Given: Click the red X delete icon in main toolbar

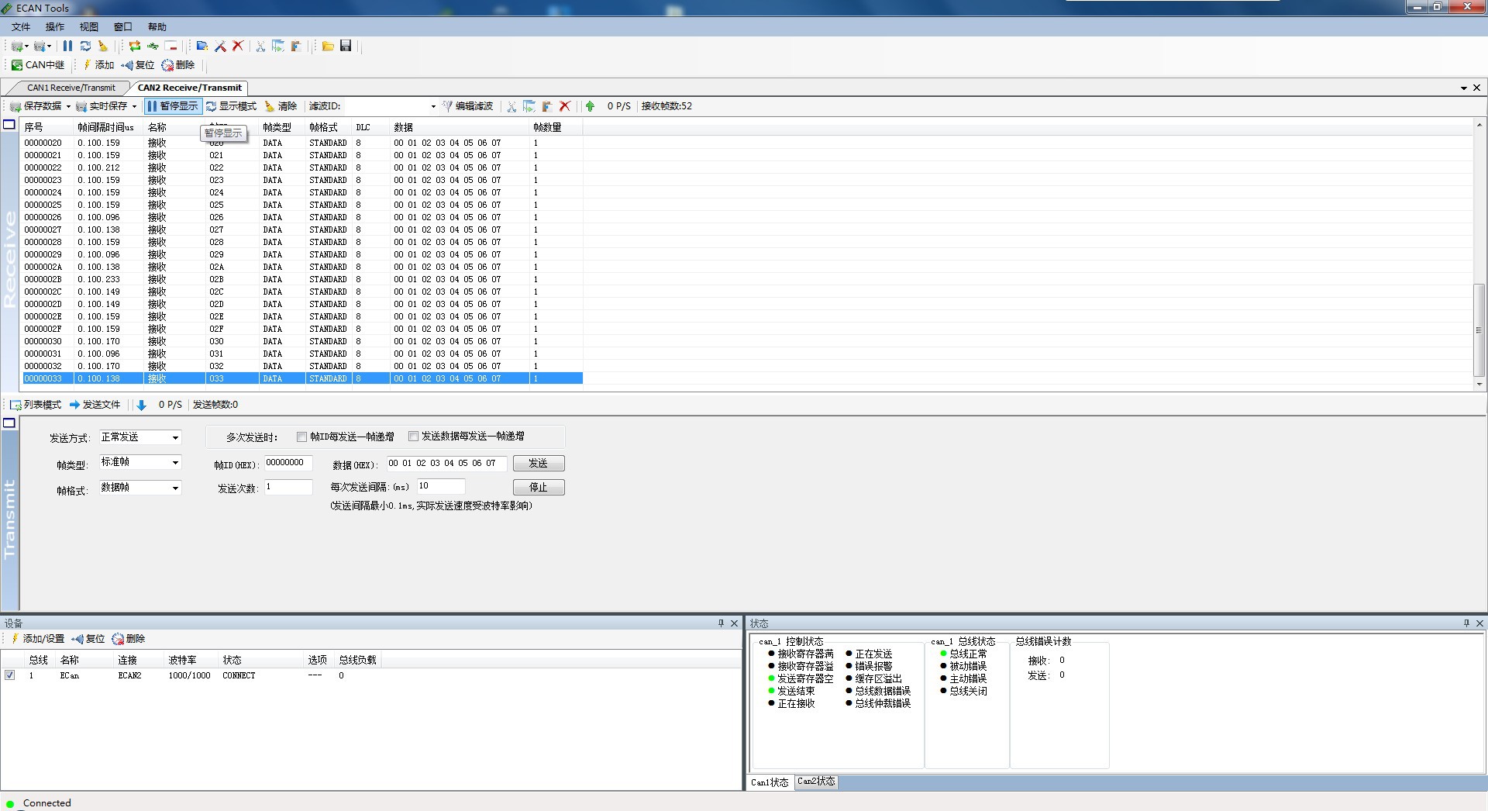Looking at the screenshot, I should tap(238, 47).
